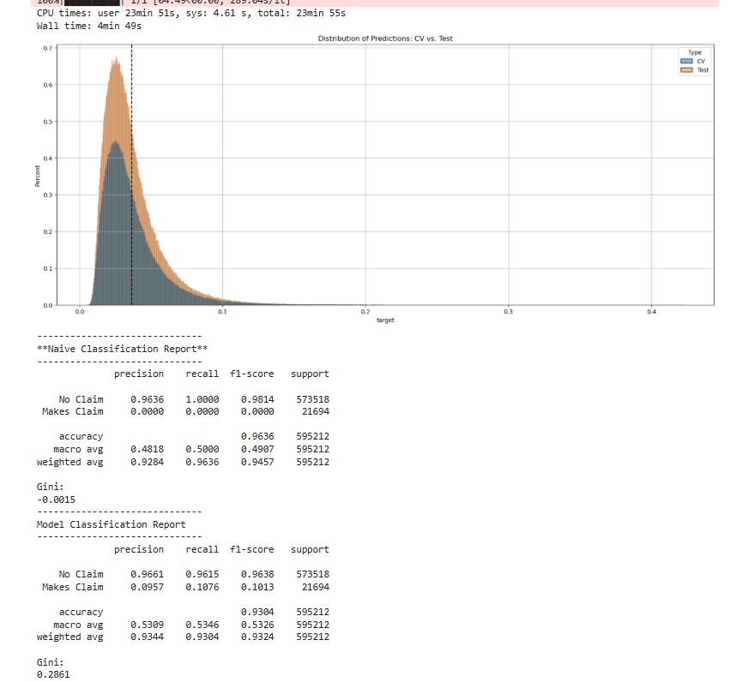Click the 'Model Classification Report' heading
The width and height of the screenshot is (736, 682).
click(x=111, y=524)
